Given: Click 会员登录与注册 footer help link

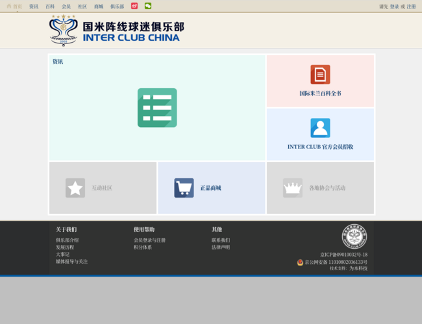Looking at the screenshot, I should 149,240.
